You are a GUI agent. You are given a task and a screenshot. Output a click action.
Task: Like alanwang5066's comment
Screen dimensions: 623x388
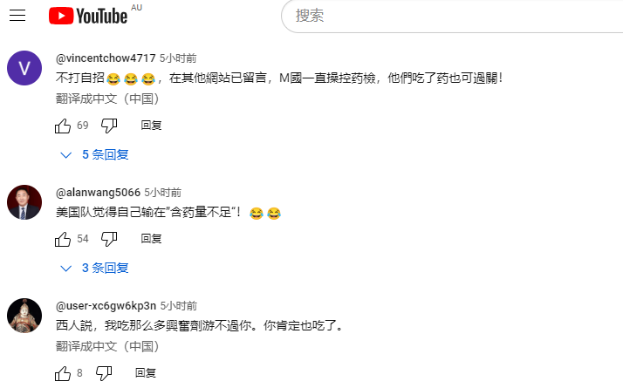63,239
